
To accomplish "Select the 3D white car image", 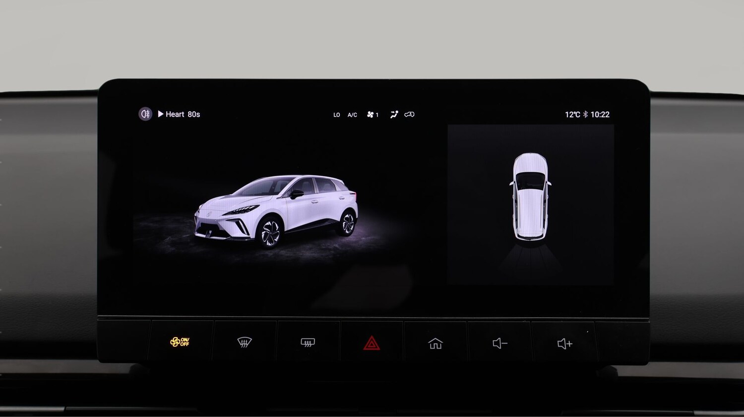I will click(x=276, y=211).
